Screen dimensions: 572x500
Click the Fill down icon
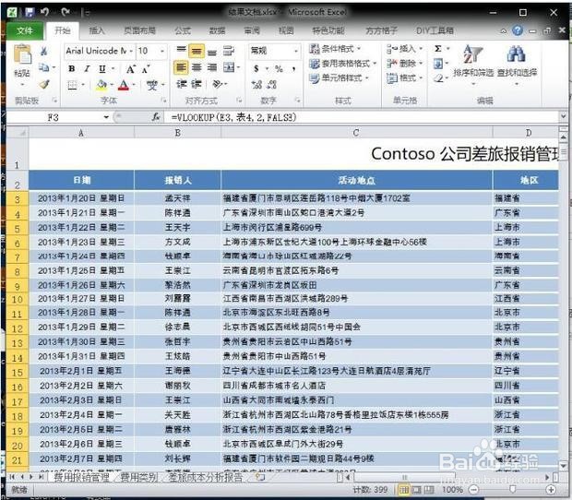click(x=437, y=65)
